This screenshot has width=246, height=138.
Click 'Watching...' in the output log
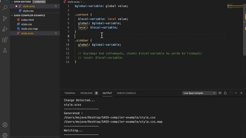73,130
